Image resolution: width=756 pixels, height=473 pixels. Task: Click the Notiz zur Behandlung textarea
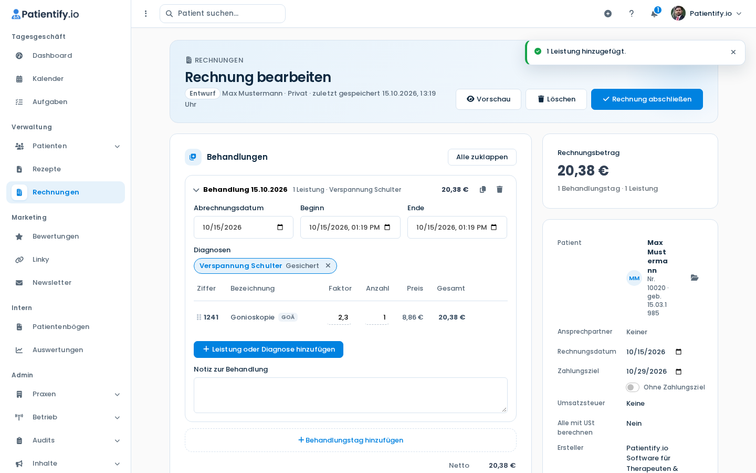click(351, 395)
